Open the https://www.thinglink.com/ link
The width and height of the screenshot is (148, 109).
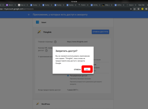pyautogui.click(x=77, y=42)
